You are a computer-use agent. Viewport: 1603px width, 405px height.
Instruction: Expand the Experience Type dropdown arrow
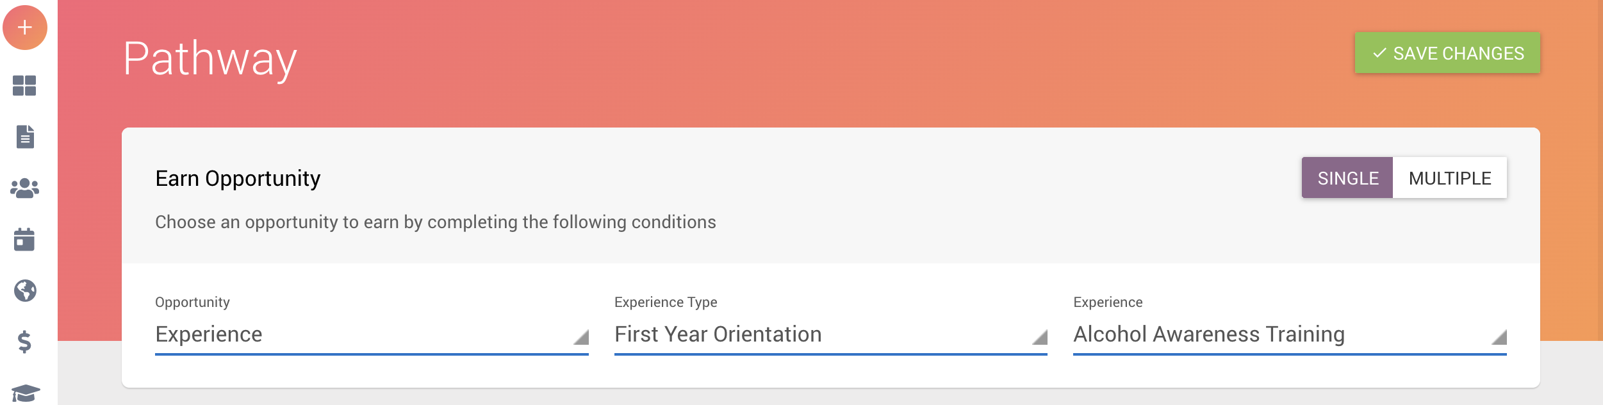[1040, 337]
